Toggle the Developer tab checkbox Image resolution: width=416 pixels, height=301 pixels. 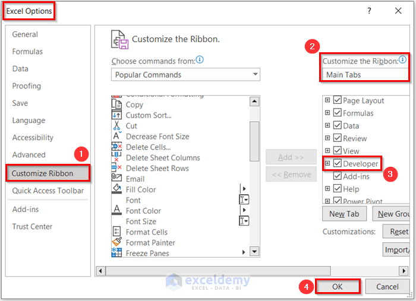338,163
